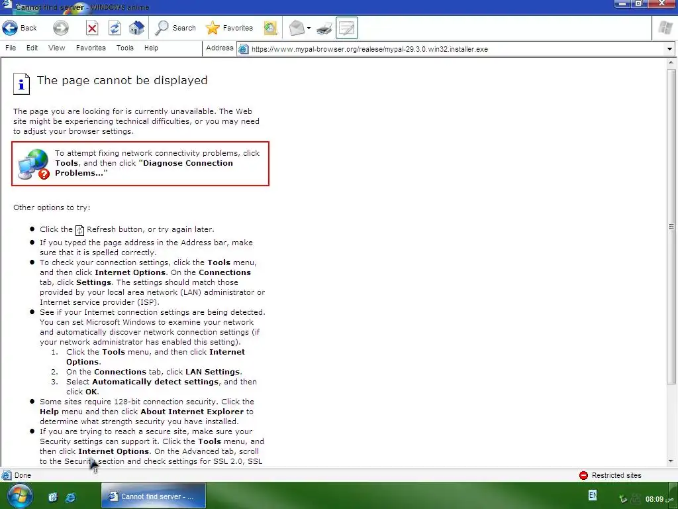Screen dimensions: 678x509
Task: Close the Internet Explorer window
Action: [663, 4]
